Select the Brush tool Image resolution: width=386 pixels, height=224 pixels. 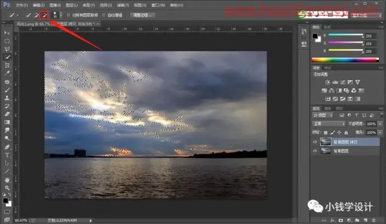[7, 90]
